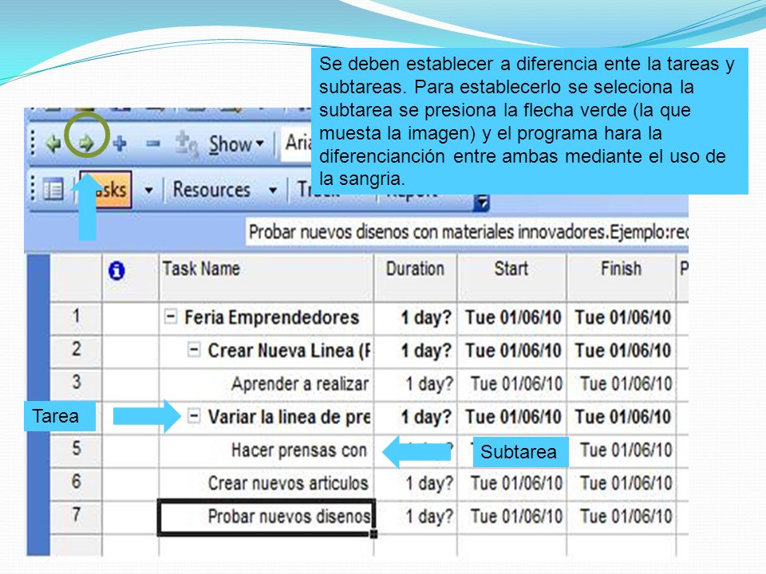Click the selected cell Probar nuevos disenos
766x574 pixels.
[x=267, y=517]
